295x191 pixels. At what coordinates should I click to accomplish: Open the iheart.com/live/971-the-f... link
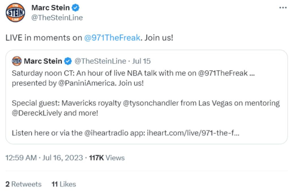point(193,133)
